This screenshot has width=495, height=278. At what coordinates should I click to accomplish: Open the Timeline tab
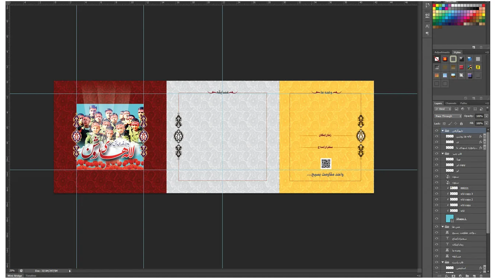tap(31, 276)
